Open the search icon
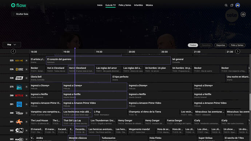The width and height of the screenshot is (251, 141). (226, 5)
